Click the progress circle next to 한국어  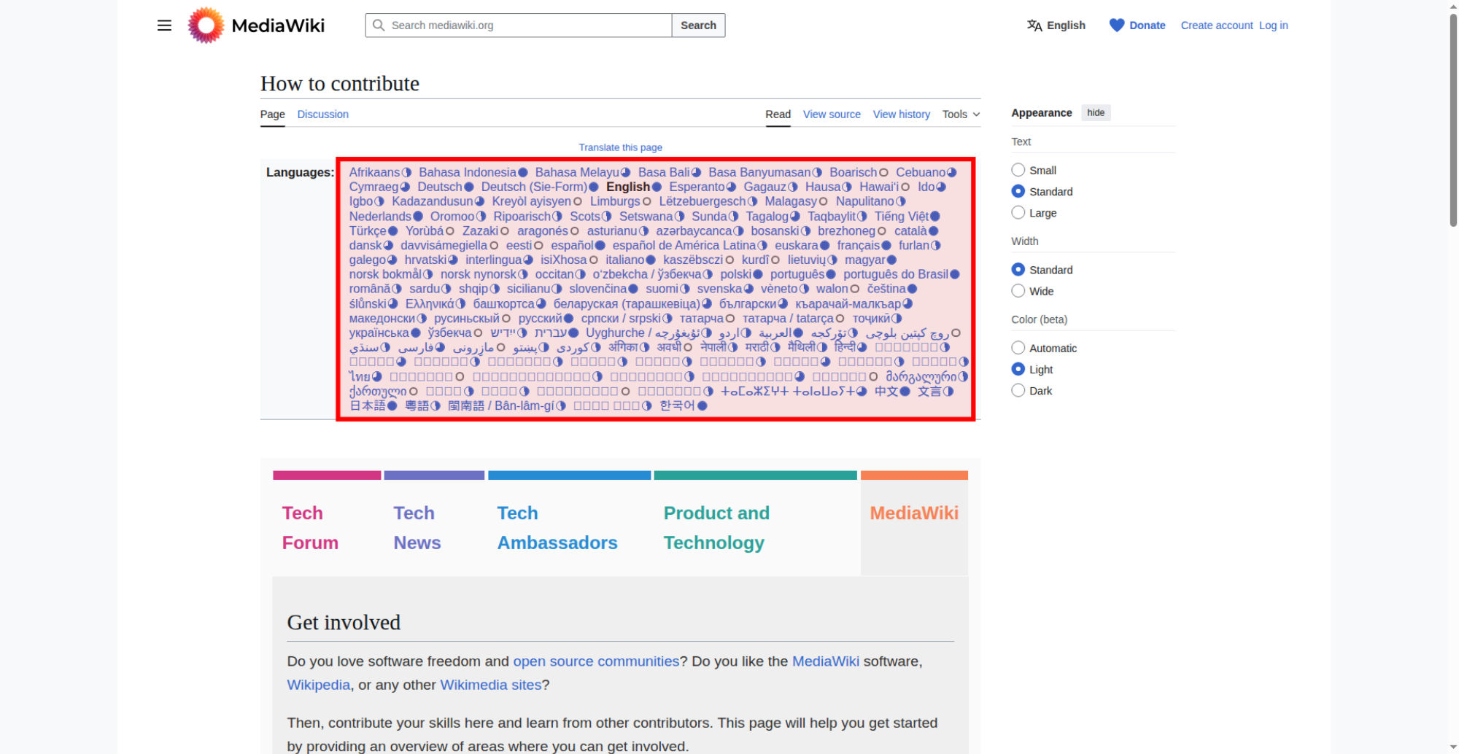703,406
